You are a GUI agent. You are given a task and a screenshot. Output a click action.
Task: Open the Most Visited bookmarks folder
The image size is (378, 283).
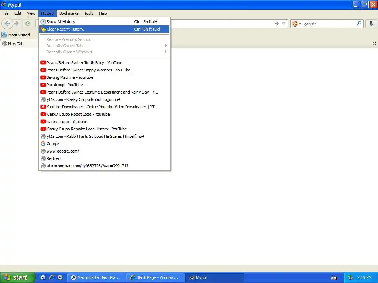[16, 35]
